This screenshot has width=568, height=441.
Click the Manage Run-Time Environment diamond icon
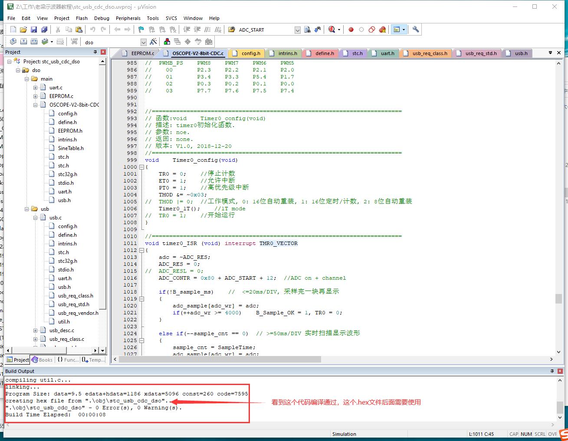pos(187,42)
